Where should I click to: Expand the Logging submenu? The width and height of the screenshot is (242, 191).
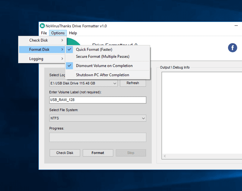42,59
